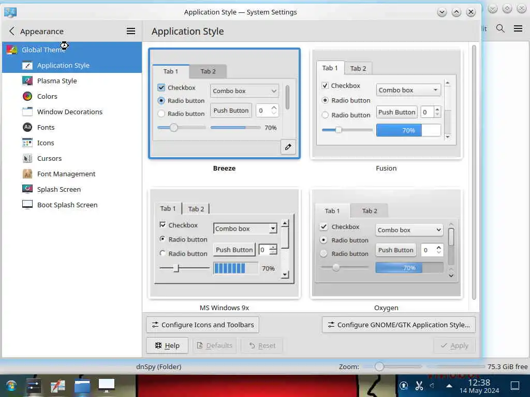Click the Cursors icon in sidebar

pyautogui.click(x=27, y=158)
